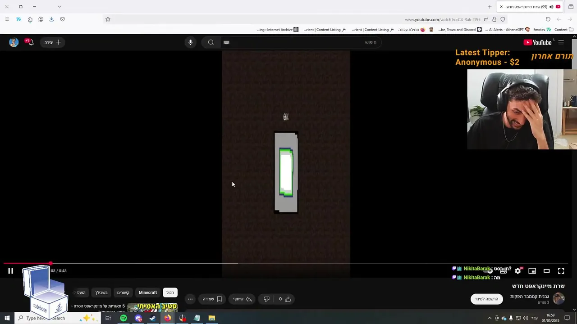Open the browser application hamburger menu
The height and width of the screenshot is (324, 577).
pyautogui.click(x=7, y=19)
